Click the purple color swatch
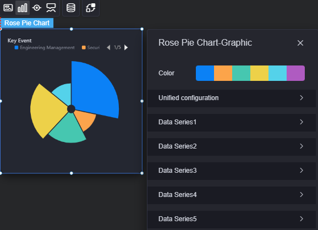The height and width of the screenshot is (230, 318). [x=295, y=73]
